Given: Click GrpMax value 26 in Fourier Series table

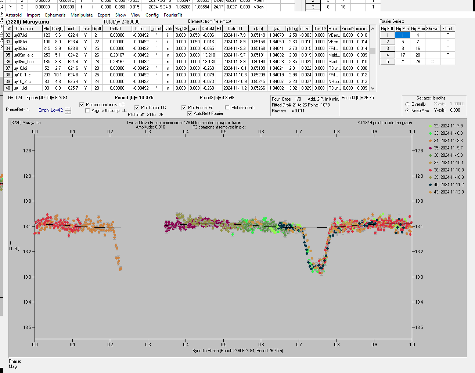Looking at the screenshot, I should [418, 62].
